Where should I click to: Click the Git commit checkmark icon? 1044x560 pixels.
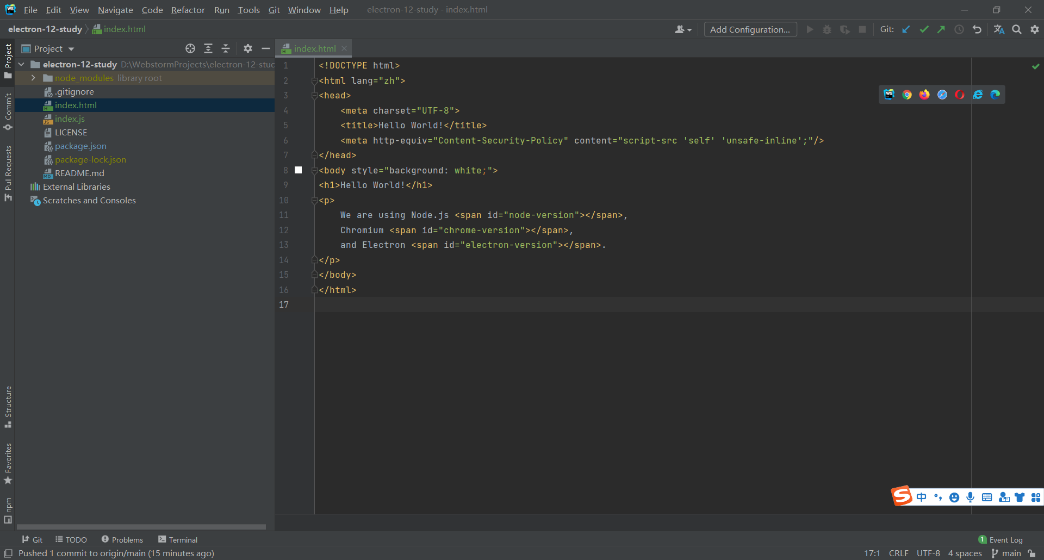click(x=924, y=29)
